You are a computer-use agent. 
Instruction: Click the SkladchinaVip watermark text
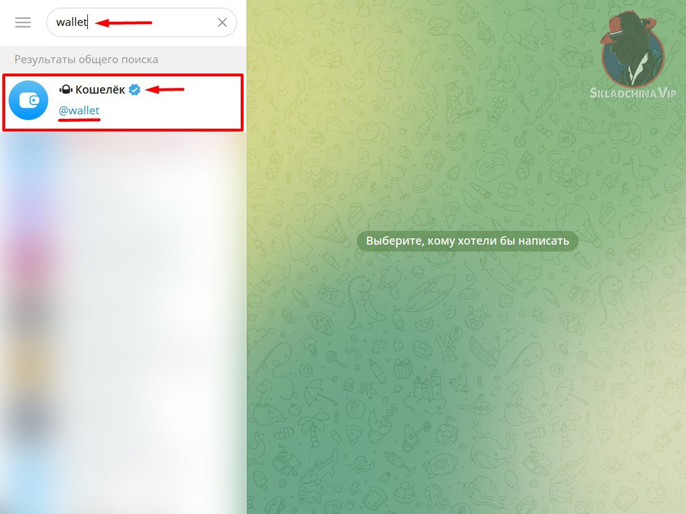click(633, 93)
